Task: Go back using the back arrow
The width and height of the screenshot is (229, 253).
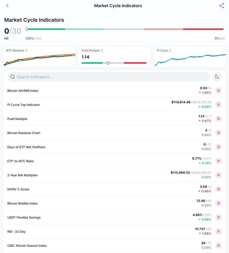Action: coord(8,6)
